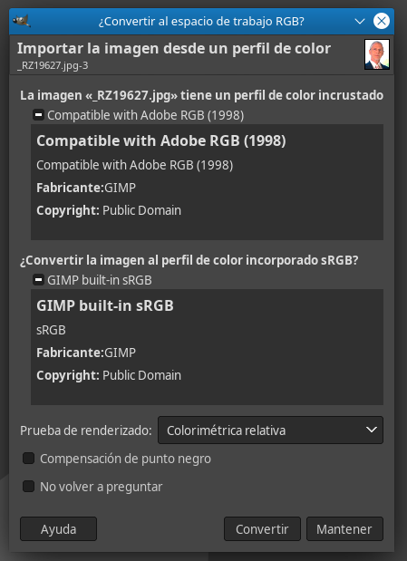407x561 pixels.
Task: Click the dialog title ¿Convertir al espacio de trabajo RGB?
Action: [201, 22]
